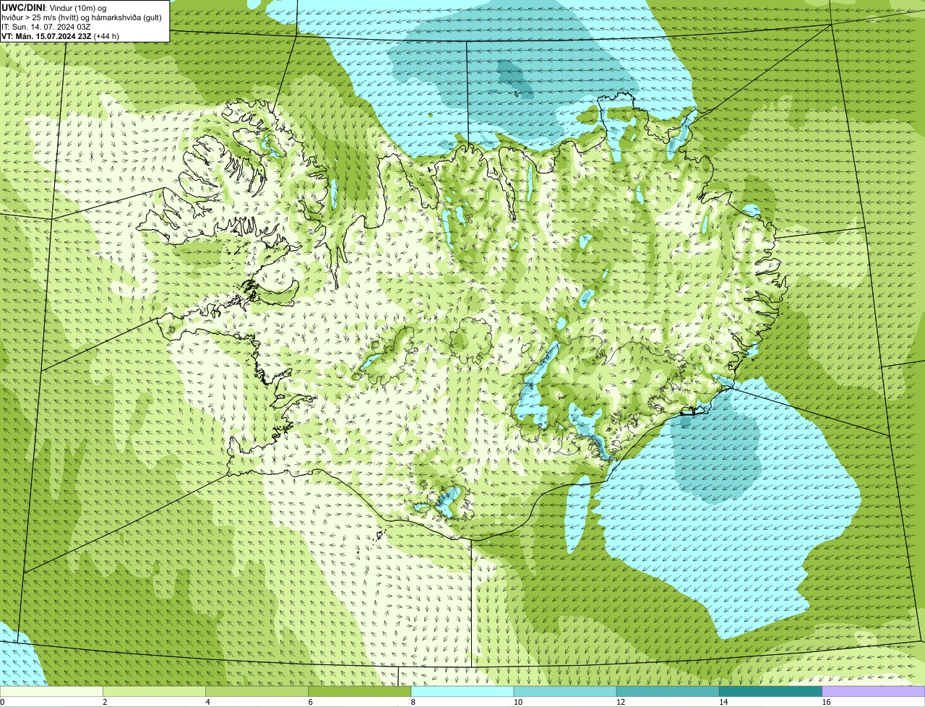Image resolution: width=925 pixels, height=707 pixels.
Task: Click the "8" label on the wind scale
Action: [413, 702]
